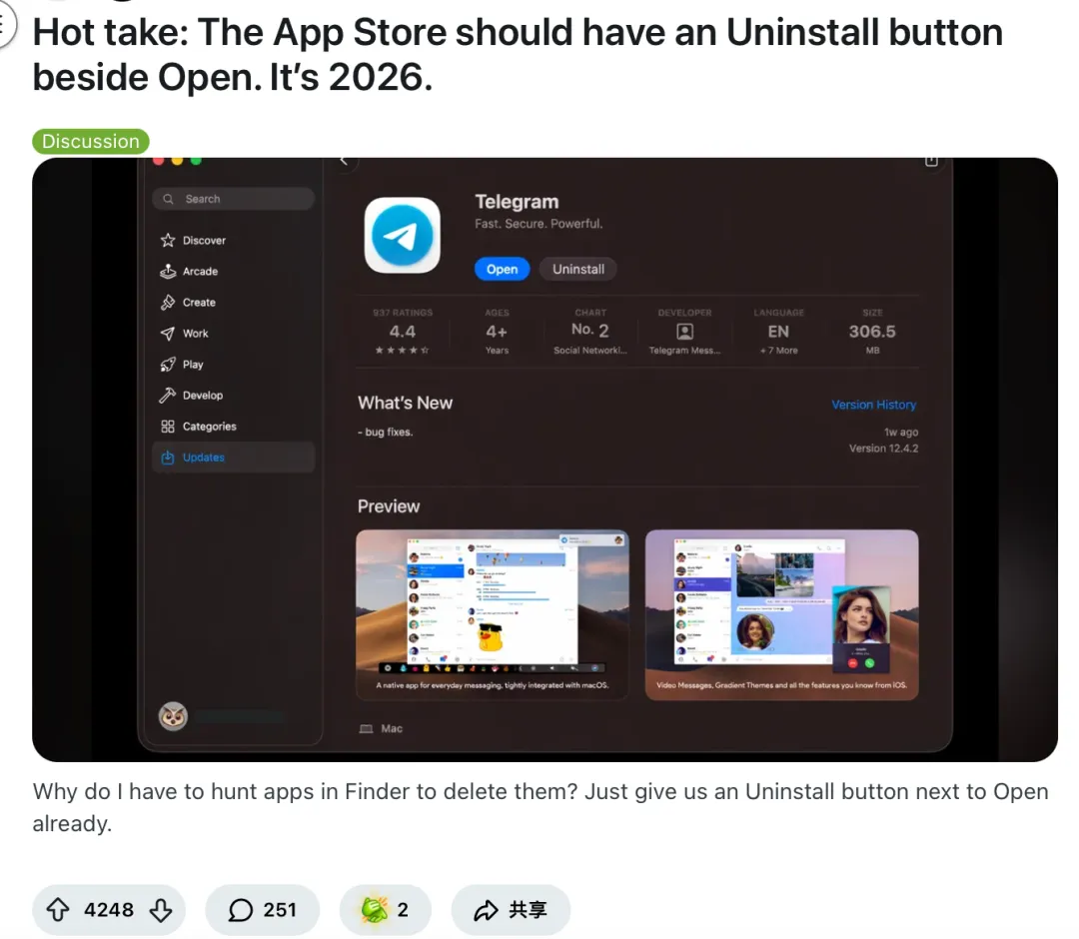Click the owl account avatar
Viewport: 1079px width, 939px height.
tap(173, 716)
